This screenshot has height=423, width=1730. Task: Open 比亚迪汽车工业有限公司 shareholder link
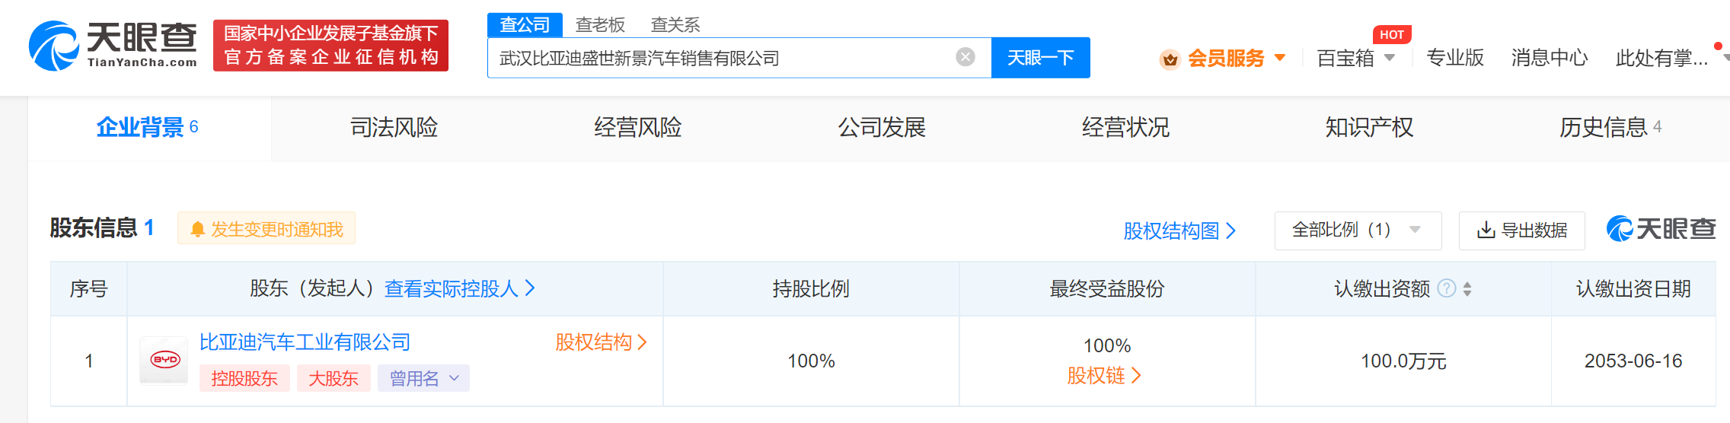[305, 342]
